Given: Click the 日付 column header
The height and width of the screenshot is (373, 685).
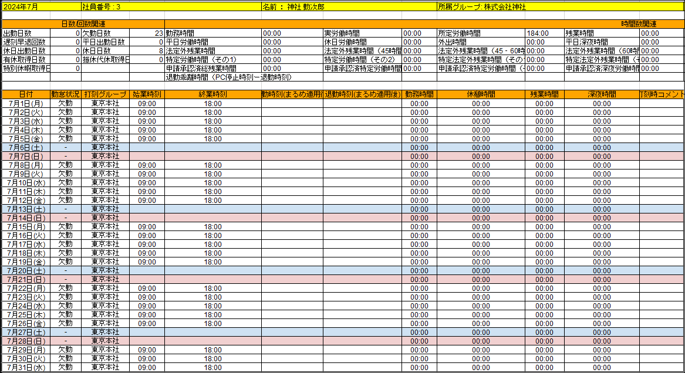Looking at the screenshot, I should coord(26,94).
